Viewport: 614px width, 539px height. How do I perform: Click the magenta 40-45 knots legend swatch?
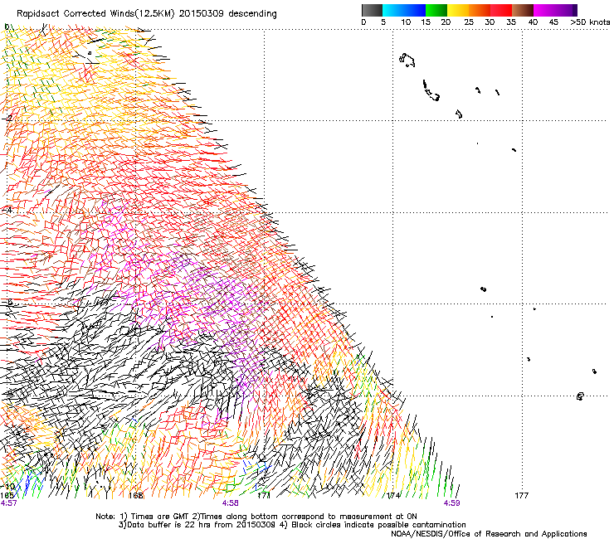(544, 10)
